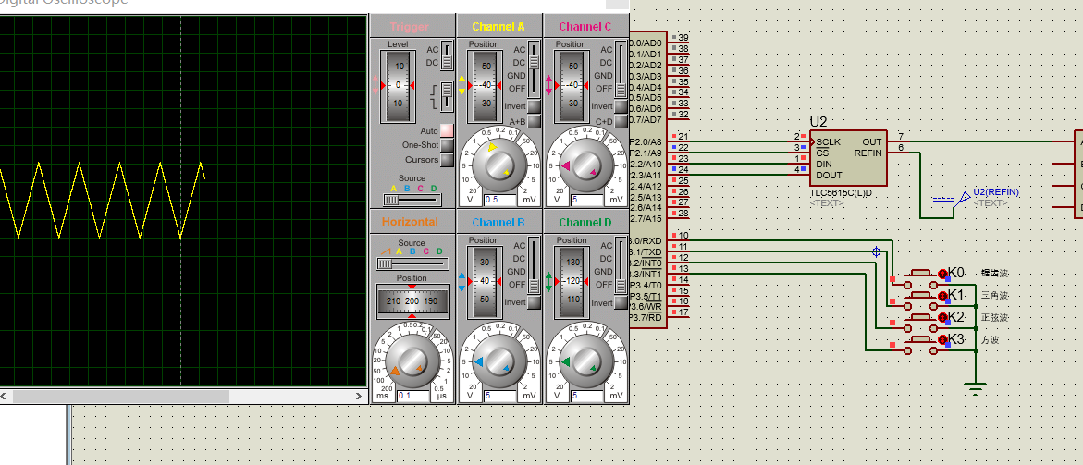The image size is (1083, 465).
Task: Click the Horizontal header label
Action: [x=408, y=222]
